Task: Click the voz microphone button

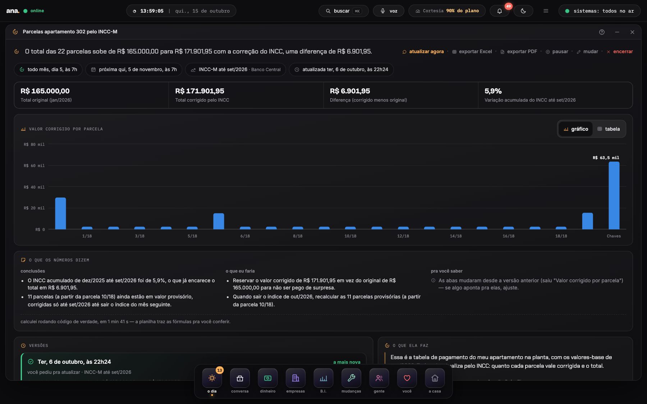Action: point(389,11)
